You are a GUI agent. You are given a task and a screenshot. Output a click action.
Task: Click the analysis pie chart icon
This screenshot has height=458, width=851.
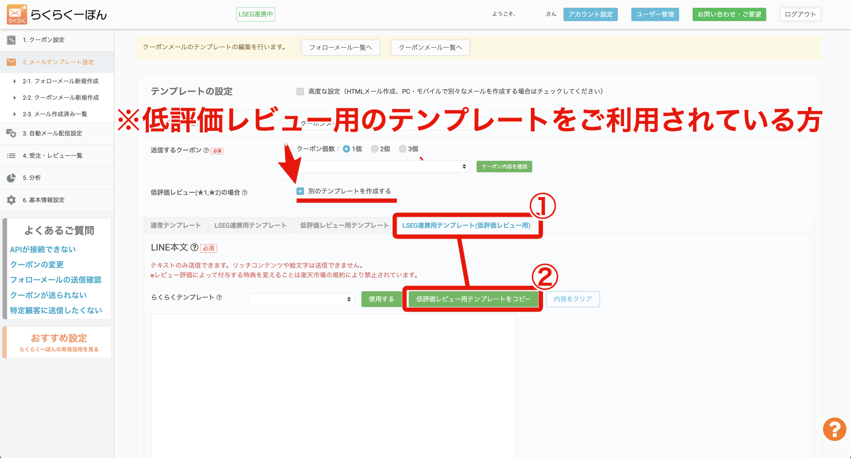(x=11, y=178)
